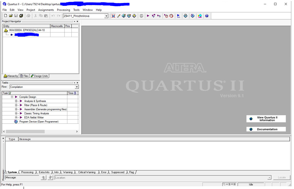The width and height of the screenshot is (294, 189).
Task: Expand the Classic Timing Analysis task
Action: point(16,113)
